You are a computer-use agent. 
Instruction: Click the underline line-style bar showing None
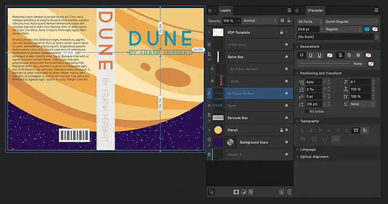[331, 63]
